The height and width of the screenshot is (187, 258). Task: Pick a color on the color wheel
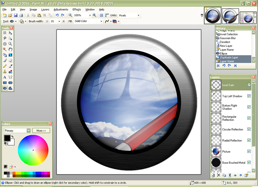tap(33, 150)
